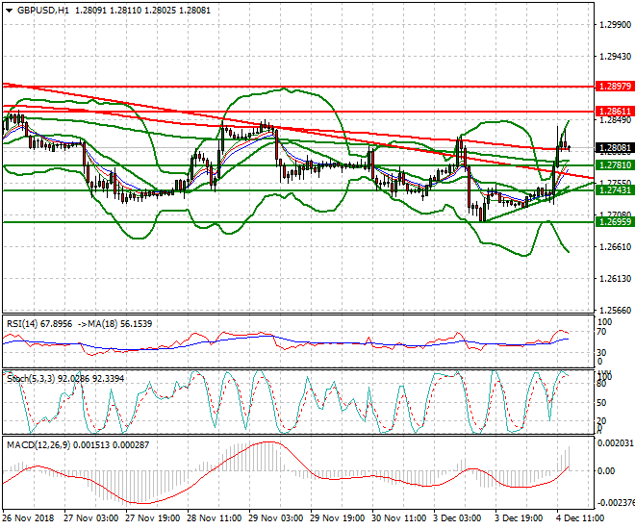
Task: Click the 1.26610 price scale value
Action: coord(615,247)
